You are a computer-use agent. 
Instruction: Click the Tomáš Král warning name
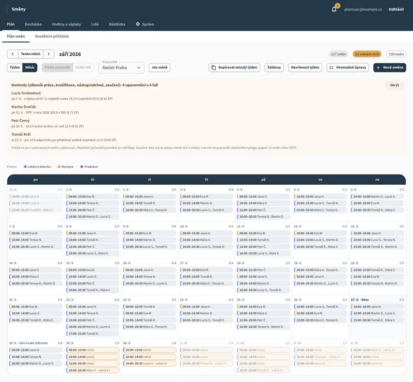click(21, 134)
